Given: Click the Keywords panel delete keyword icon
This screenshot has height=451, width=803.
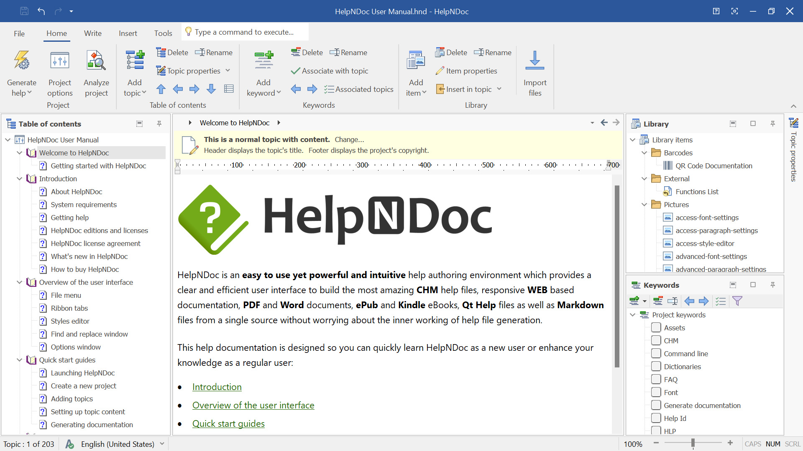Looking at the screenshot, I should pyautogui.click(x=658, y=301).
